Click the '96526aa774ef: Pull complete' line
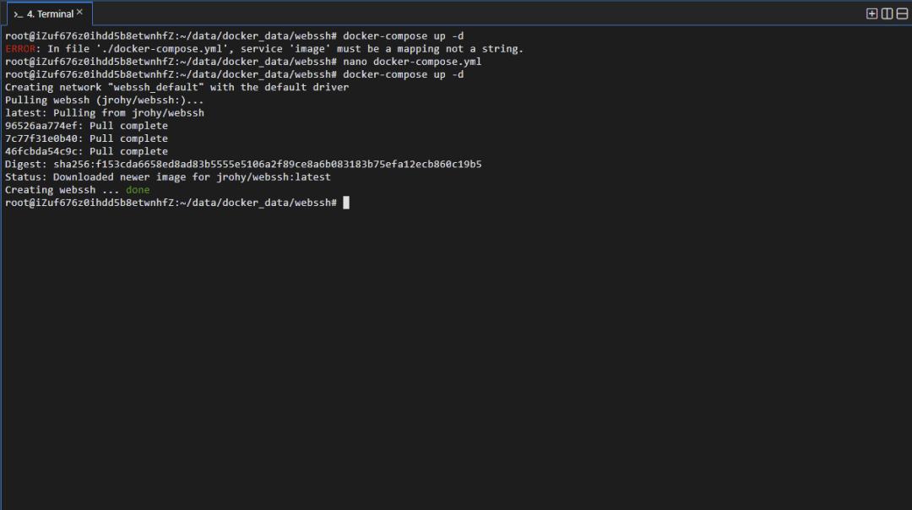Screen dimensions: 912x510 (x=86, y=126)
